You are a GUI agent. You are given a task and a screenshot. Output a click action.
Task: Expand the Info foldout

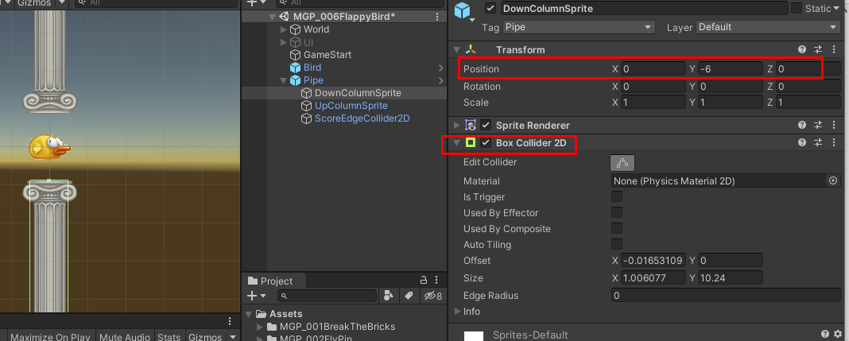click(458, 312)
